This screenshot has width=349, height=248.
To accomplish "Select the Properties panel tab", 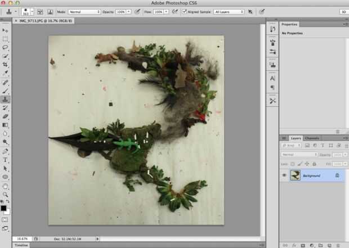I will coord(289,24).
